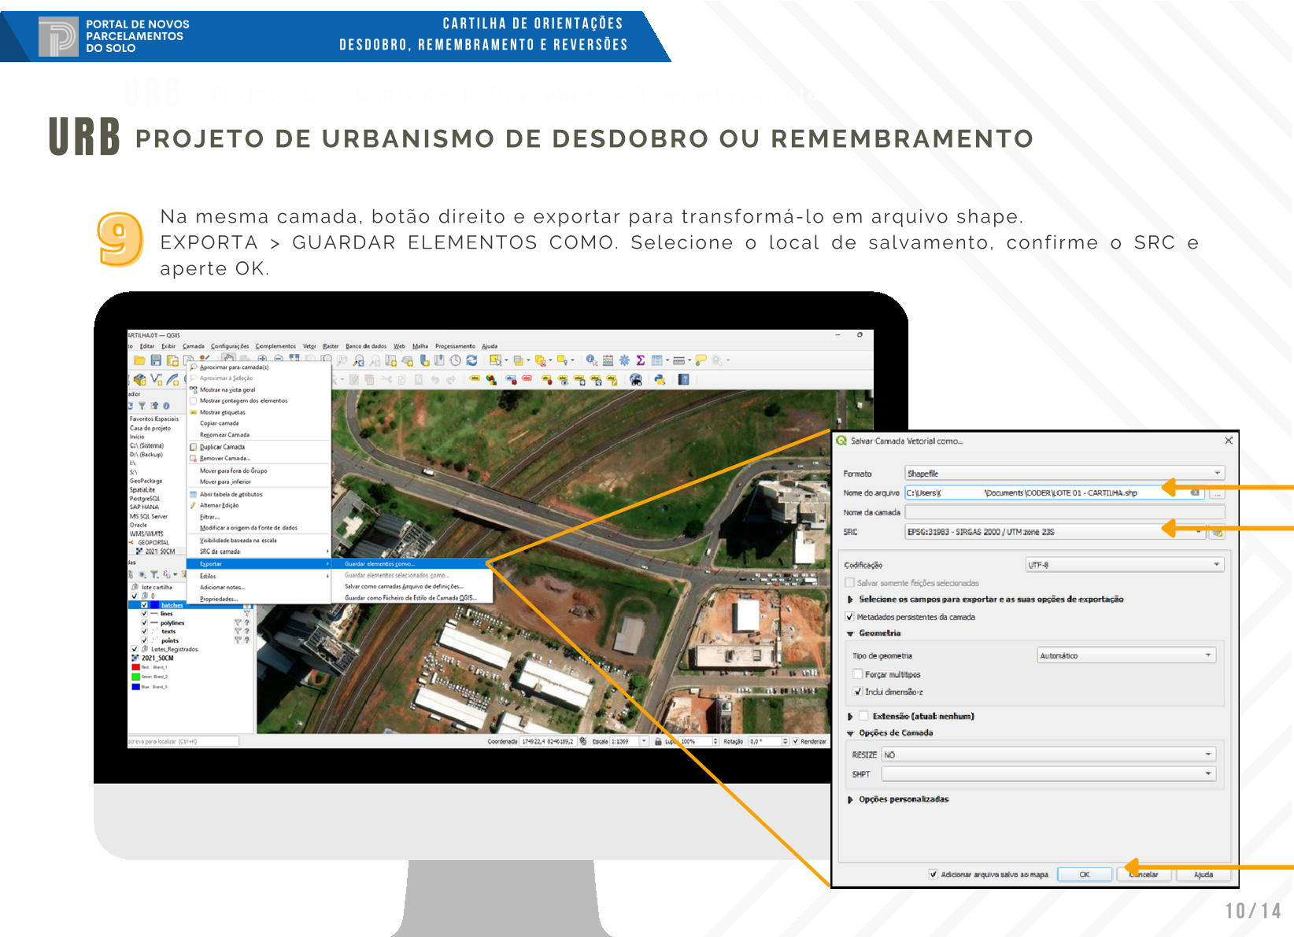The width and height of the screenshot is (1294, 937).
Task: Open the Codificação UTF-8 dropdown
Action: coord(1124,565)
